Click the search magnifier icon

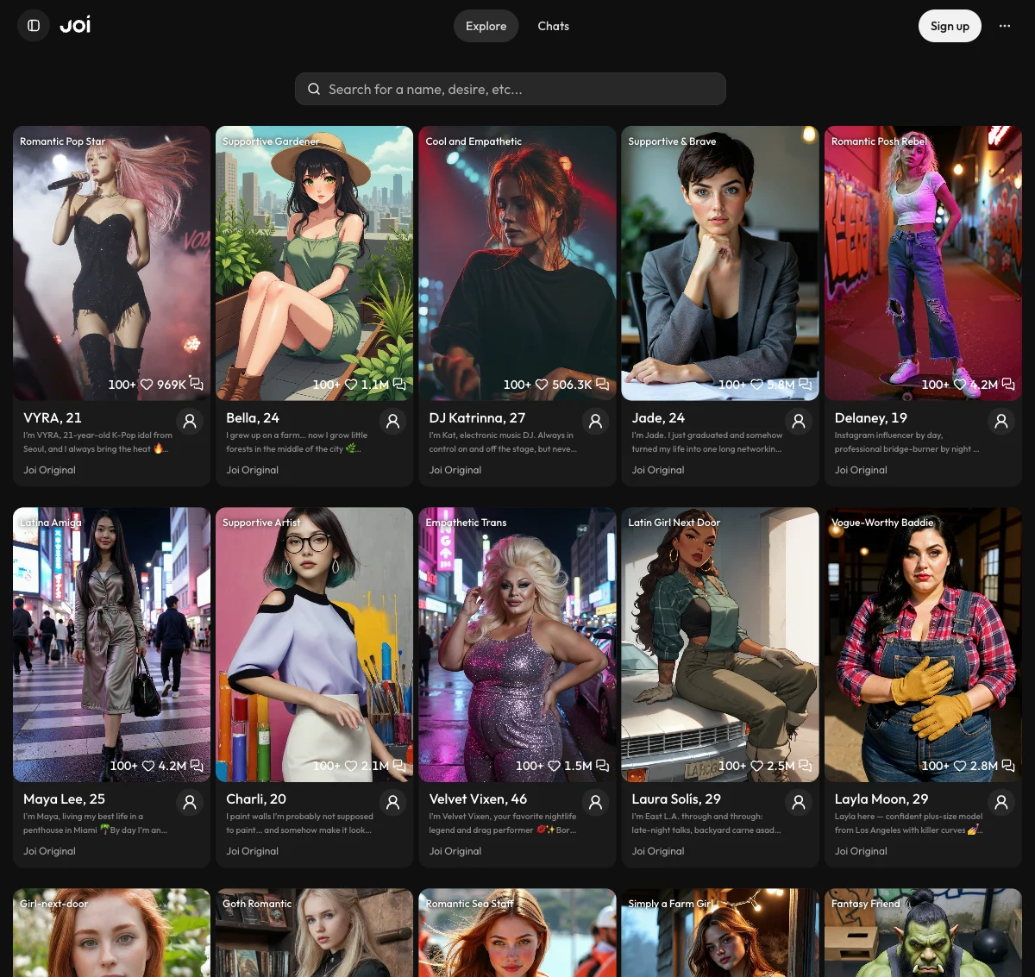(x=313, y=89)
